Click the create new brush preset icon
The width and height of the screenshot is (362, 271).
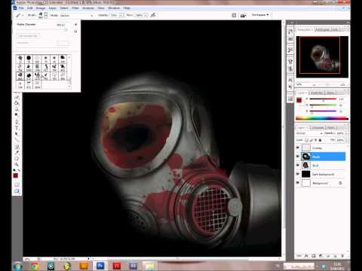point(75,32)
